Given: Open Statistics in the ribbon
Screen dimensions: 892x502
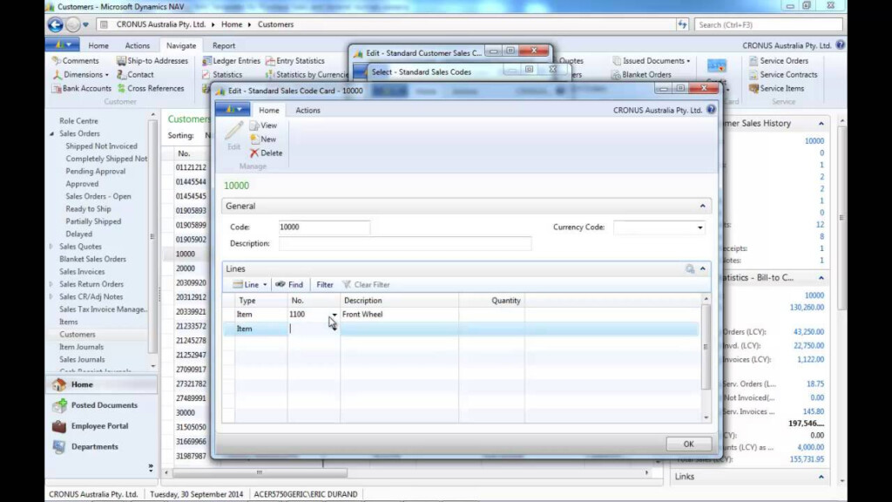Looking at the screenshot, I should tap(222, 75).
